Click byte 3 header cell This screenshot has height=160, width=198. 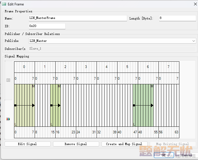point(86,67)
